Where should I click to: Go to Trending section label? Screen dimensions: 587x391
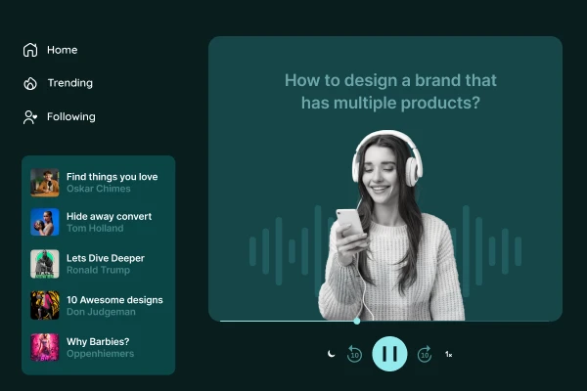70,83
